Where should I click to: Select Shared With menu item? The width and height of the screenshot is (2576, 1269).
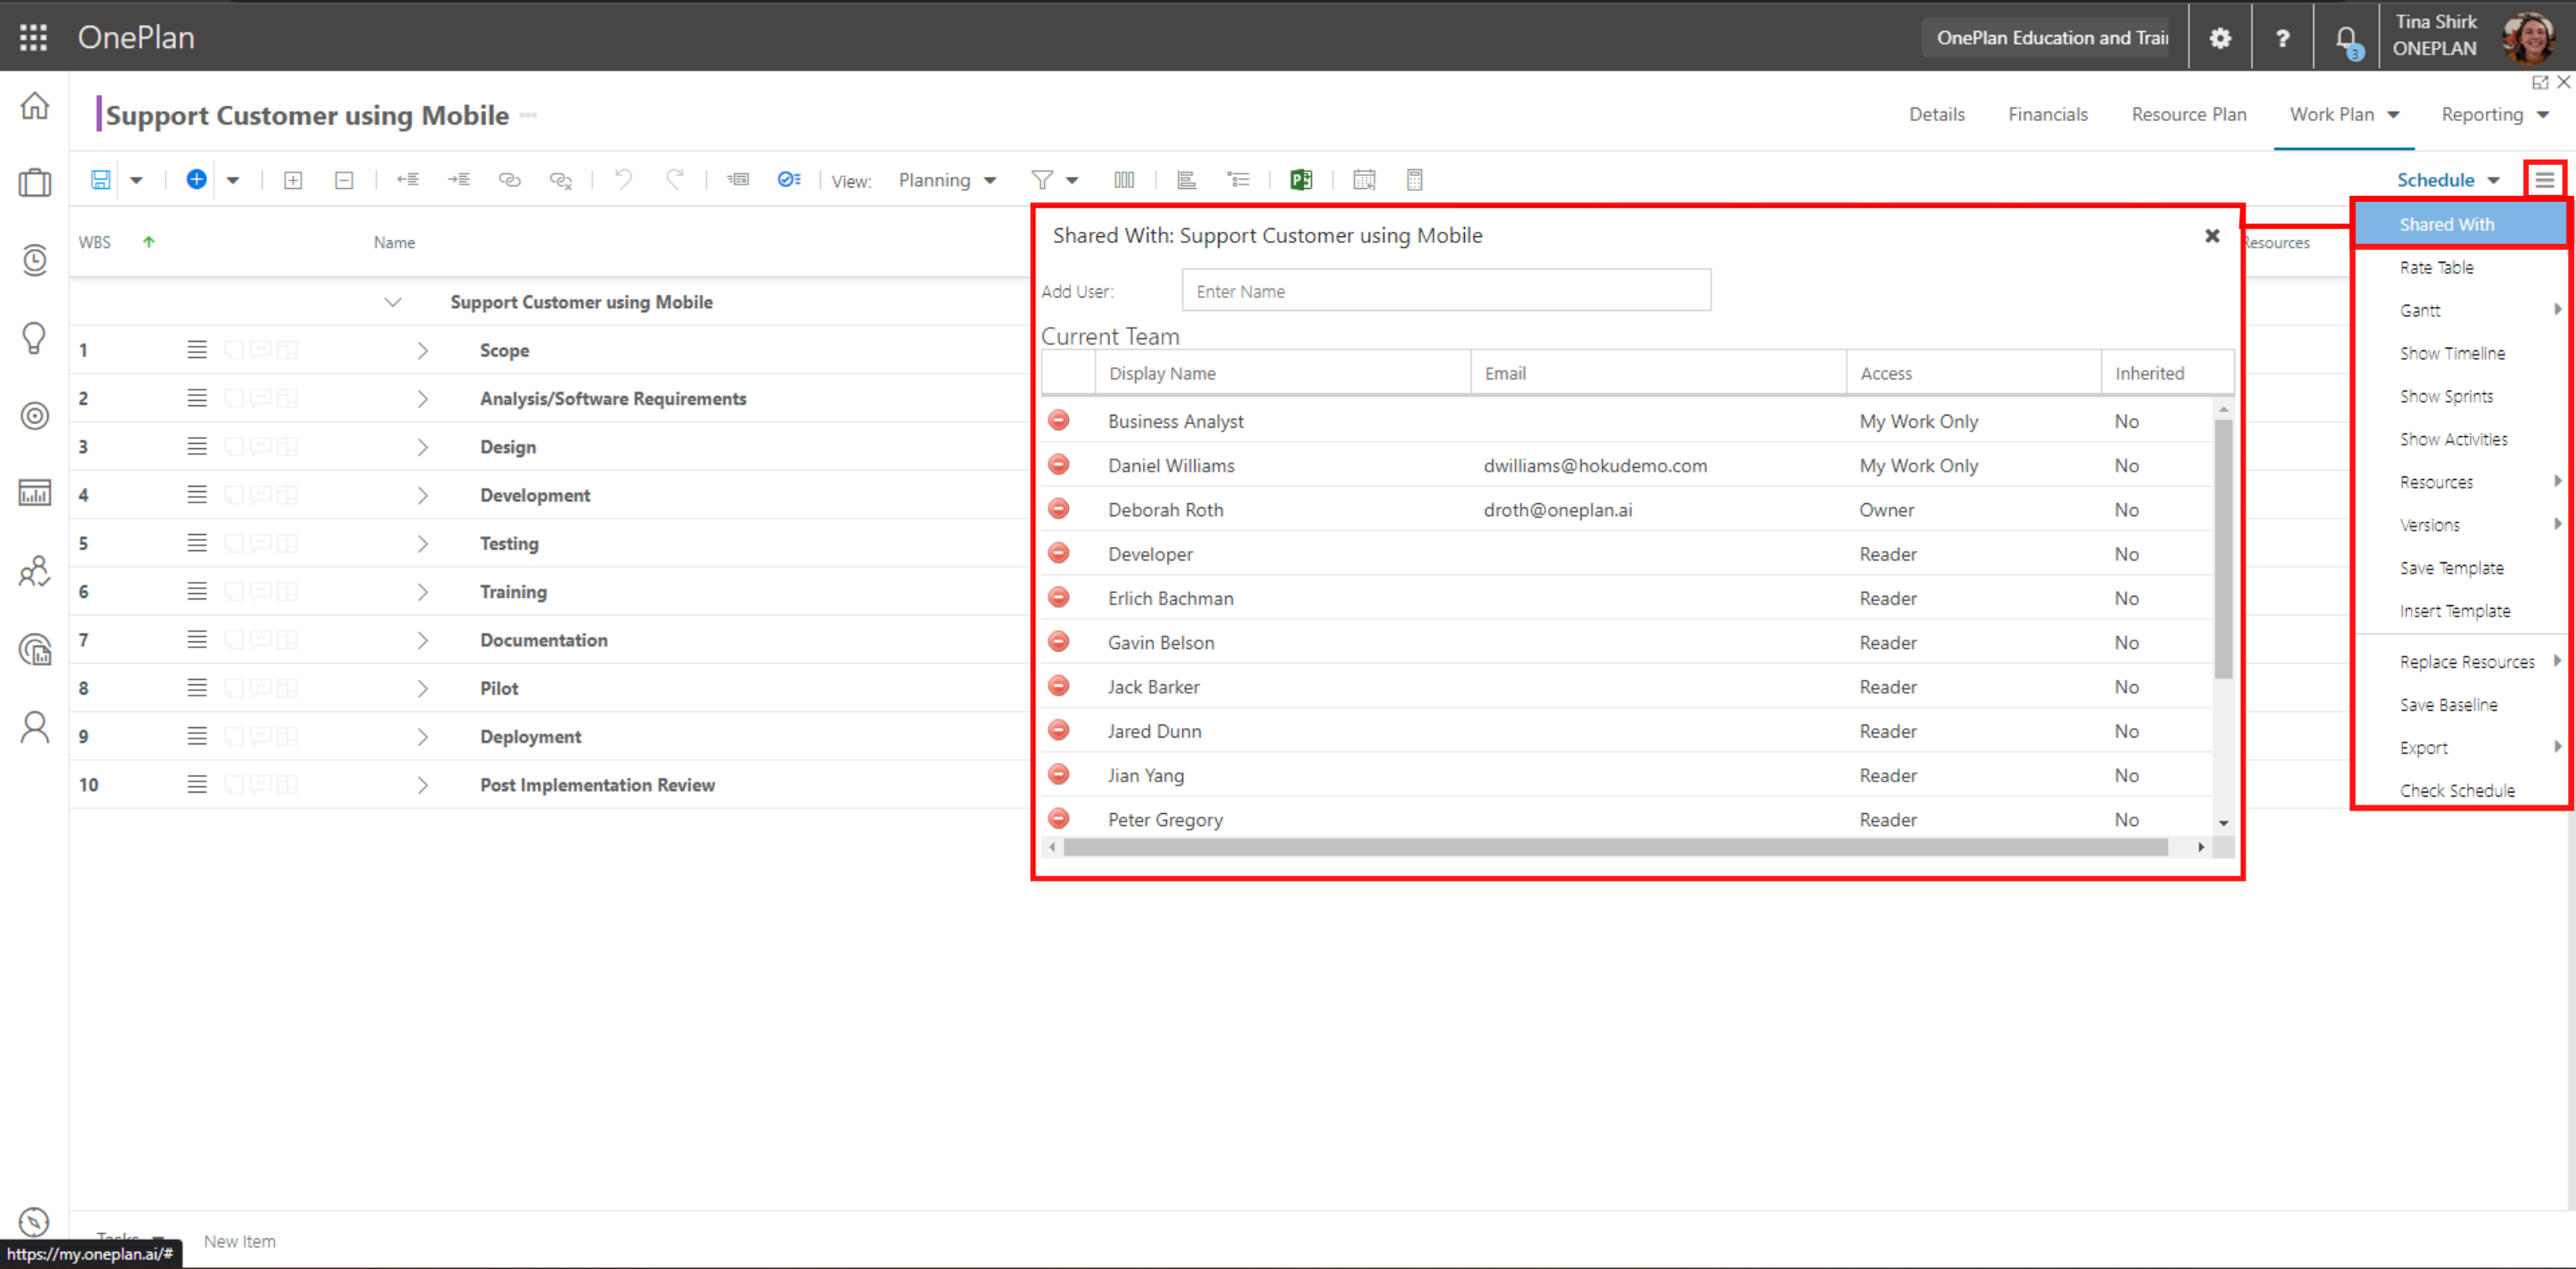click(2460, 224)
